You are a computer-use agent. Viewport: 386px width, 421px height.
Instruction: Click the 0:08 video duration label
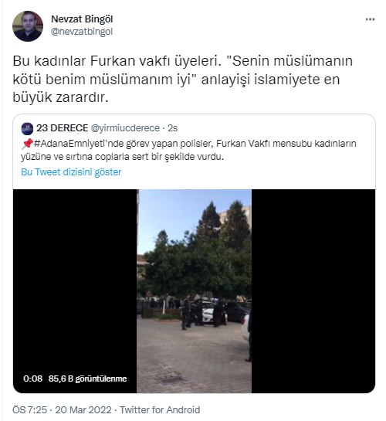coord(32,379)
